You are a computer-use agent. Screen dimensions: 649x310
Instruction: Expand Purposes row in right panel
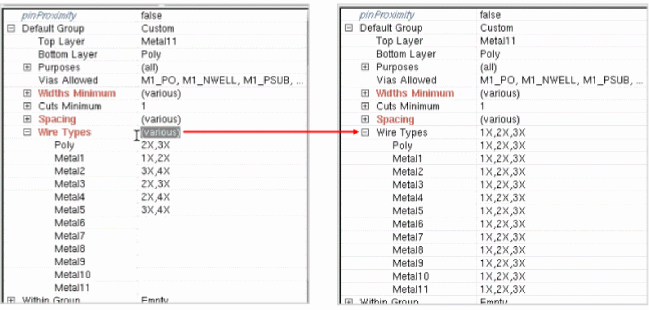(x=365, y=67)
